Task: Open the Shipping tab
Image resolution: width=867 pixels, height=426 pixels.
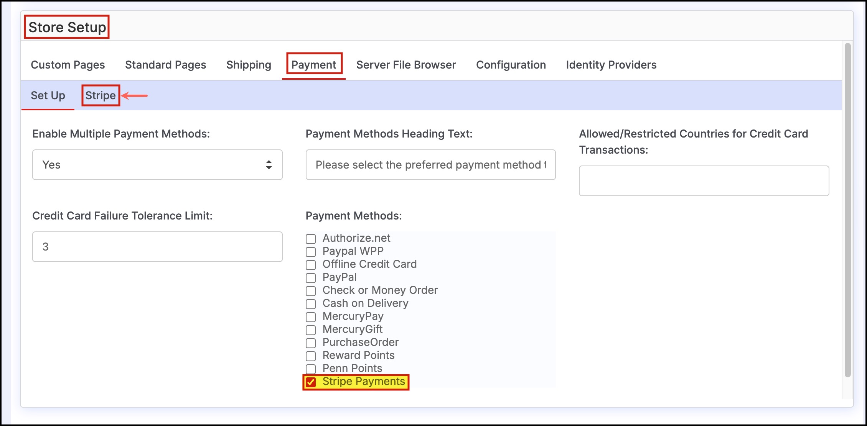Action: pos(249,65)
